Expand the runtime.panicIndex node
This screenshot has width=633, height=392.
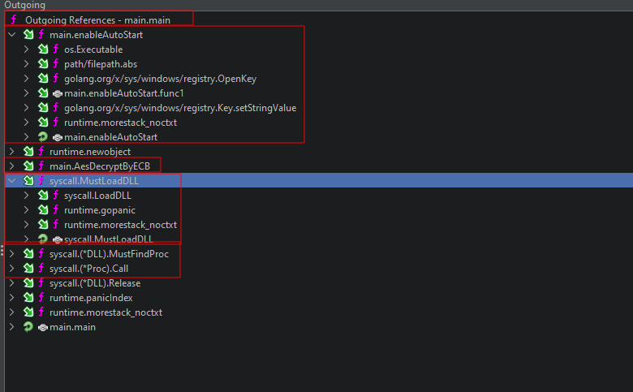pyautogui.click(x=12, y=298)
